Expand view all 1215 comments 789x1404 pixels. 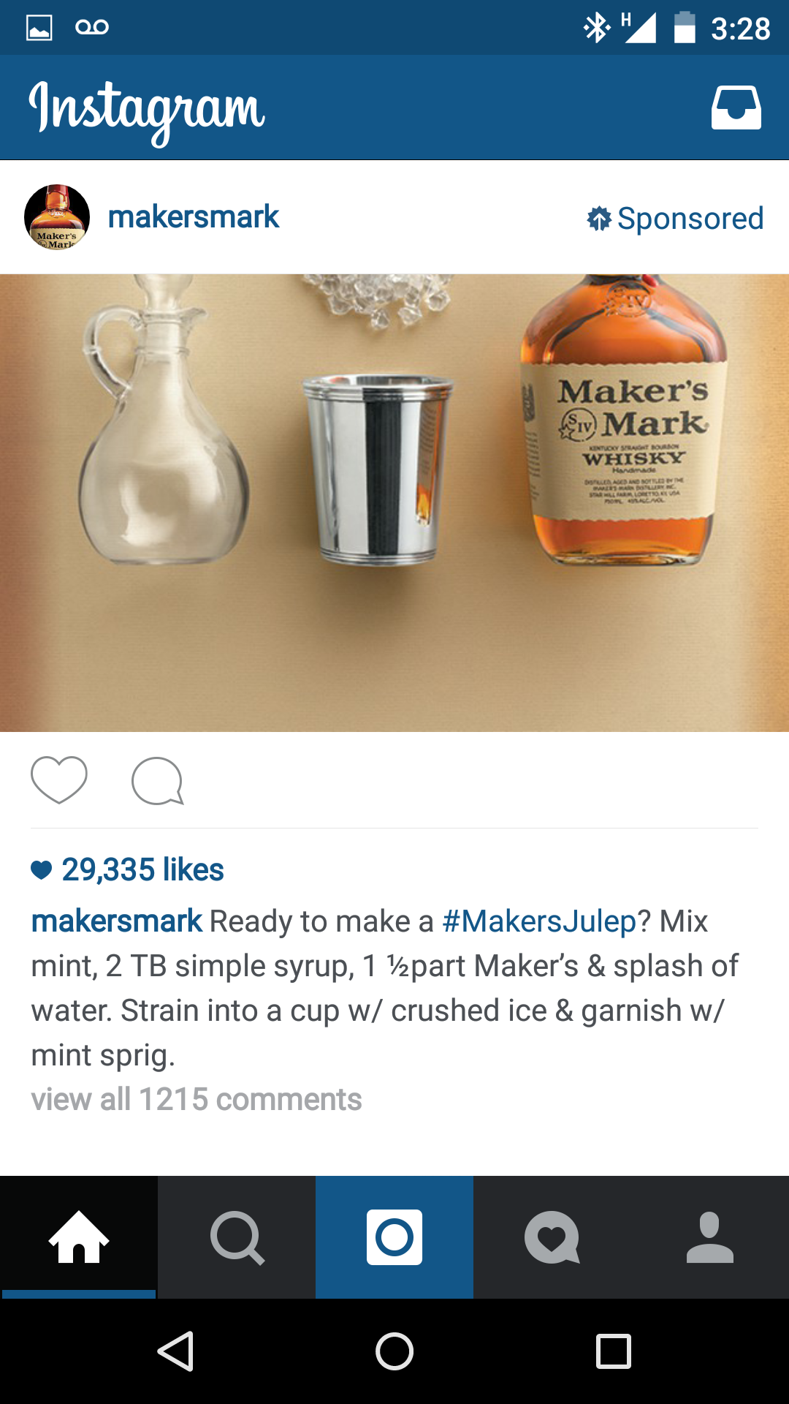(x=197, y=1099)
